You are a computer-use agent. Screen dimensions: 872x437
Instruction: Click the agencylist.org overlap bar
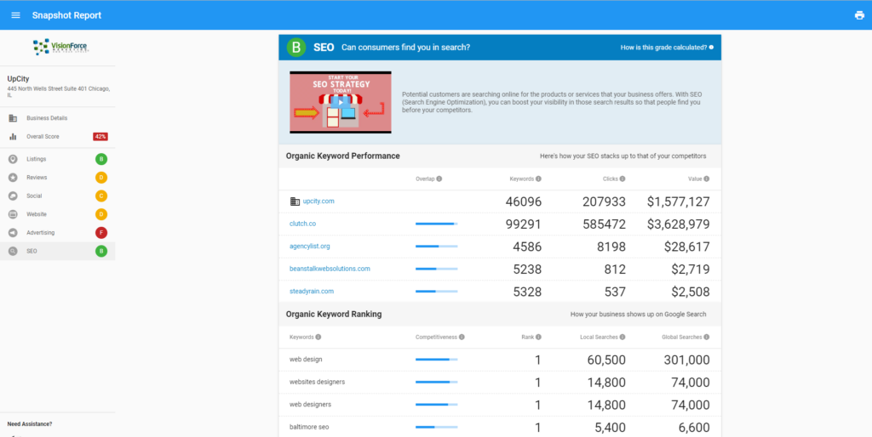(x=437, y=246)
